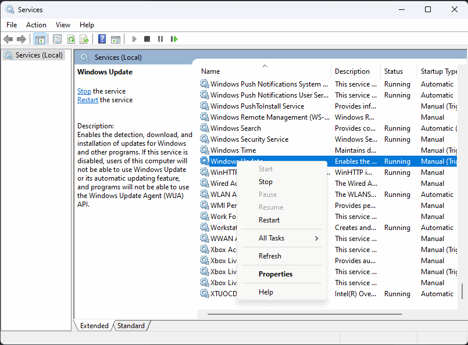The height and width of the screenshot is (345, 468).
Task: Click 'Maintains d...' description cell
Action: tap(355, 150)
